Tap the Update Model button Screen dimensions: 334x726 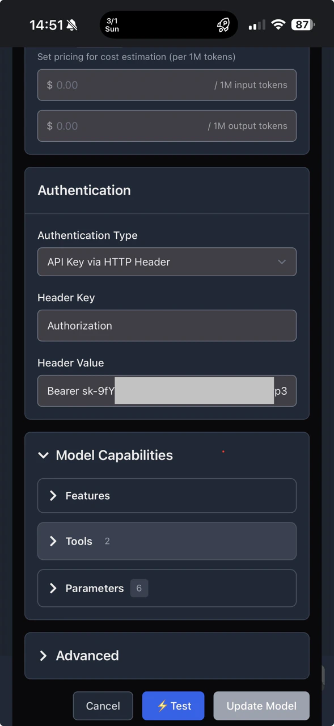[x=261, y=706]
